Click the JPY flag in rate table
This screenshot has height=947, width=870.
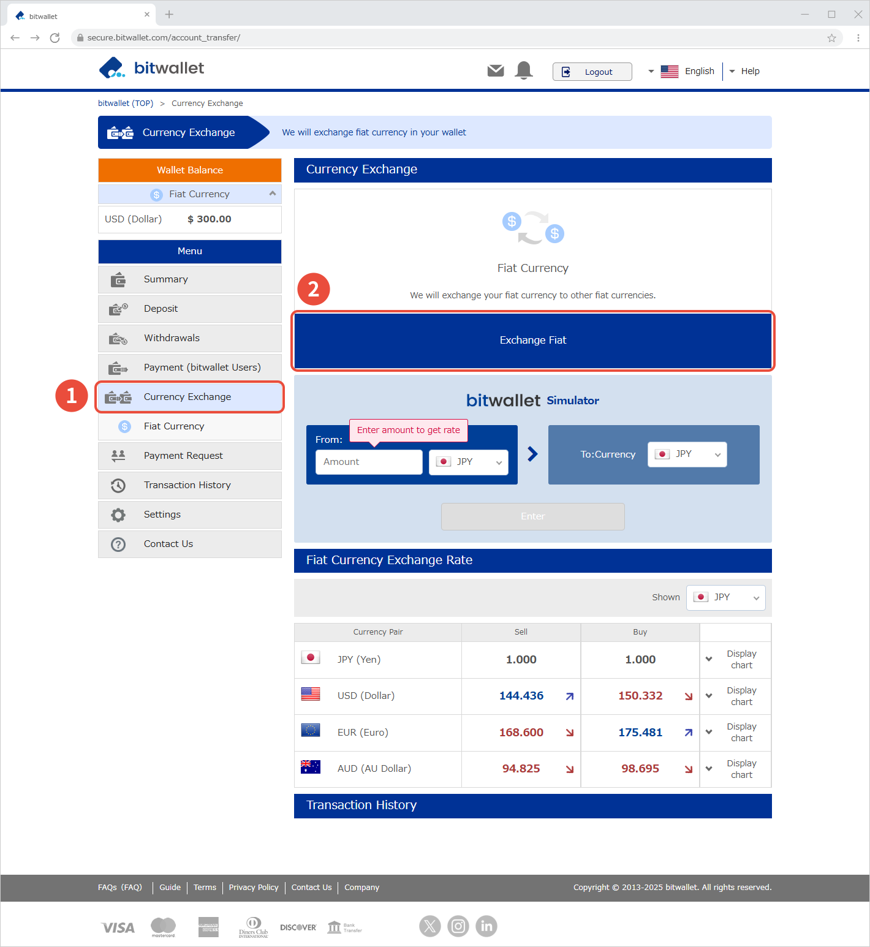[x=311, y=657]
